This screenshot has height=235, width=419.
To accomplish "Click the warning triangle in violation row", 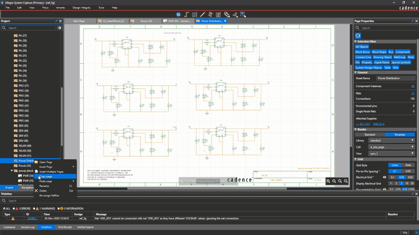I will coord(13,218).
